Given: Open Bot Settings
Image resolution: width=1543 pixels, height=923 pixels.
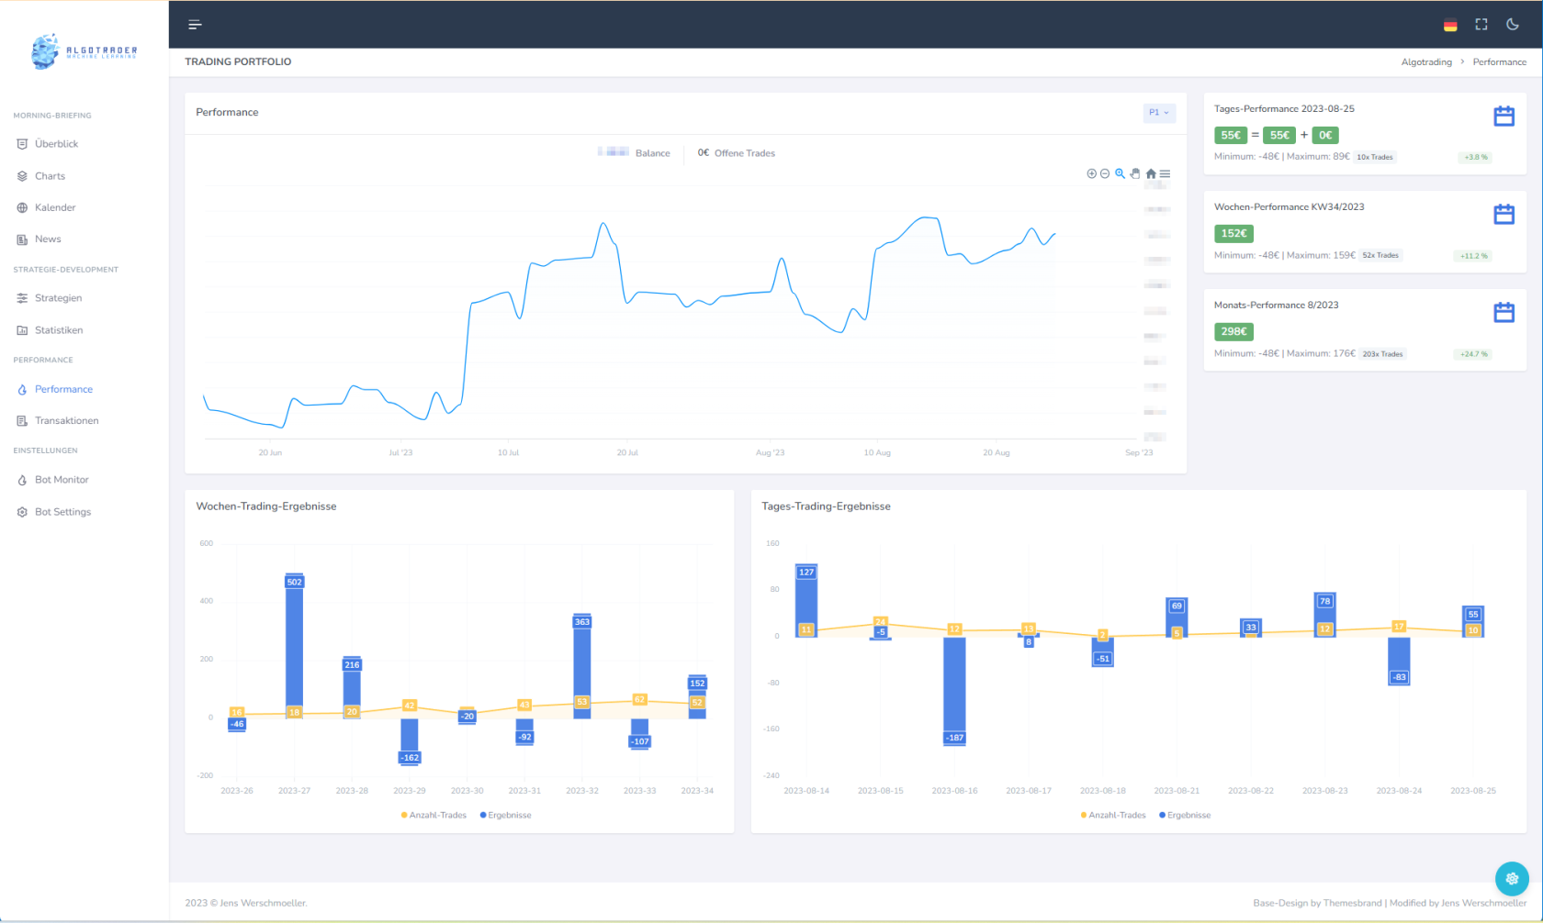Looking at the screenshot, I should pyautogui.click(x=62, y=512).
